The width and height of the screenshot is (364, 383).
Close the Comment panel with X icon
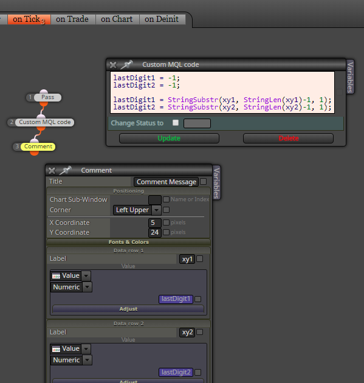point(52,170)
